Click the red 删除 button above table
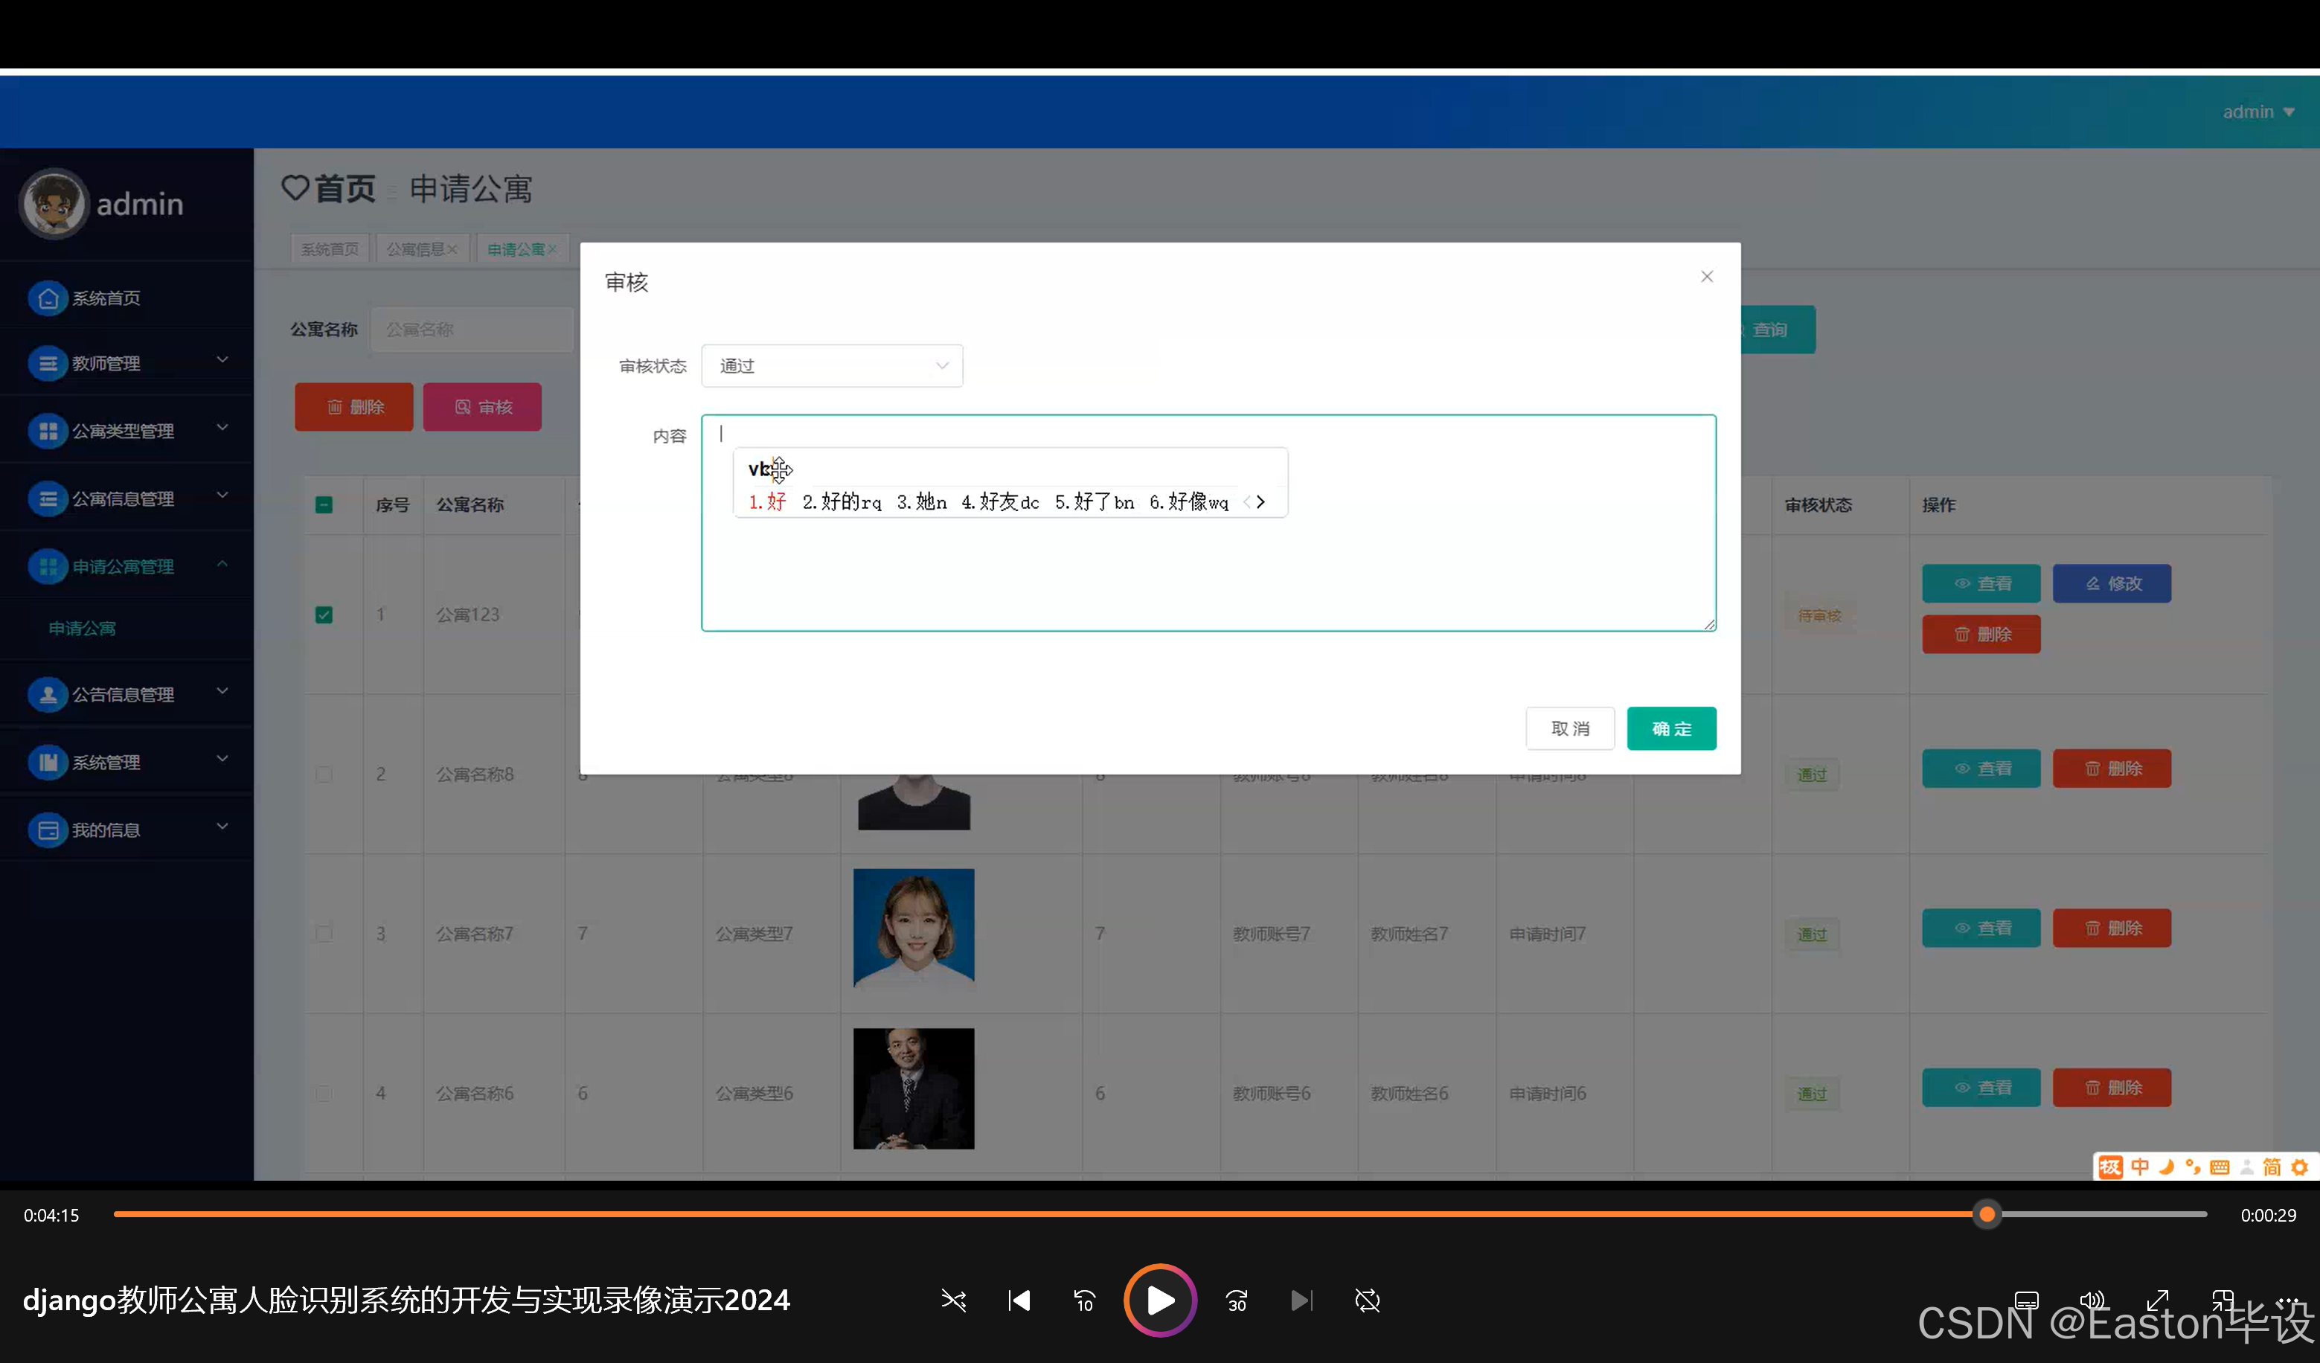2320x1363 pixels. (353, 407)
